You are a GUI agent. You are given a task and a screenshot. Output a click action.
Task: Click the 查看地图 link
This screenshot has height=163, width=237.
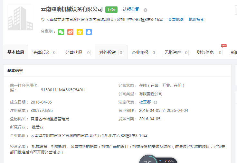pos(176,20)
